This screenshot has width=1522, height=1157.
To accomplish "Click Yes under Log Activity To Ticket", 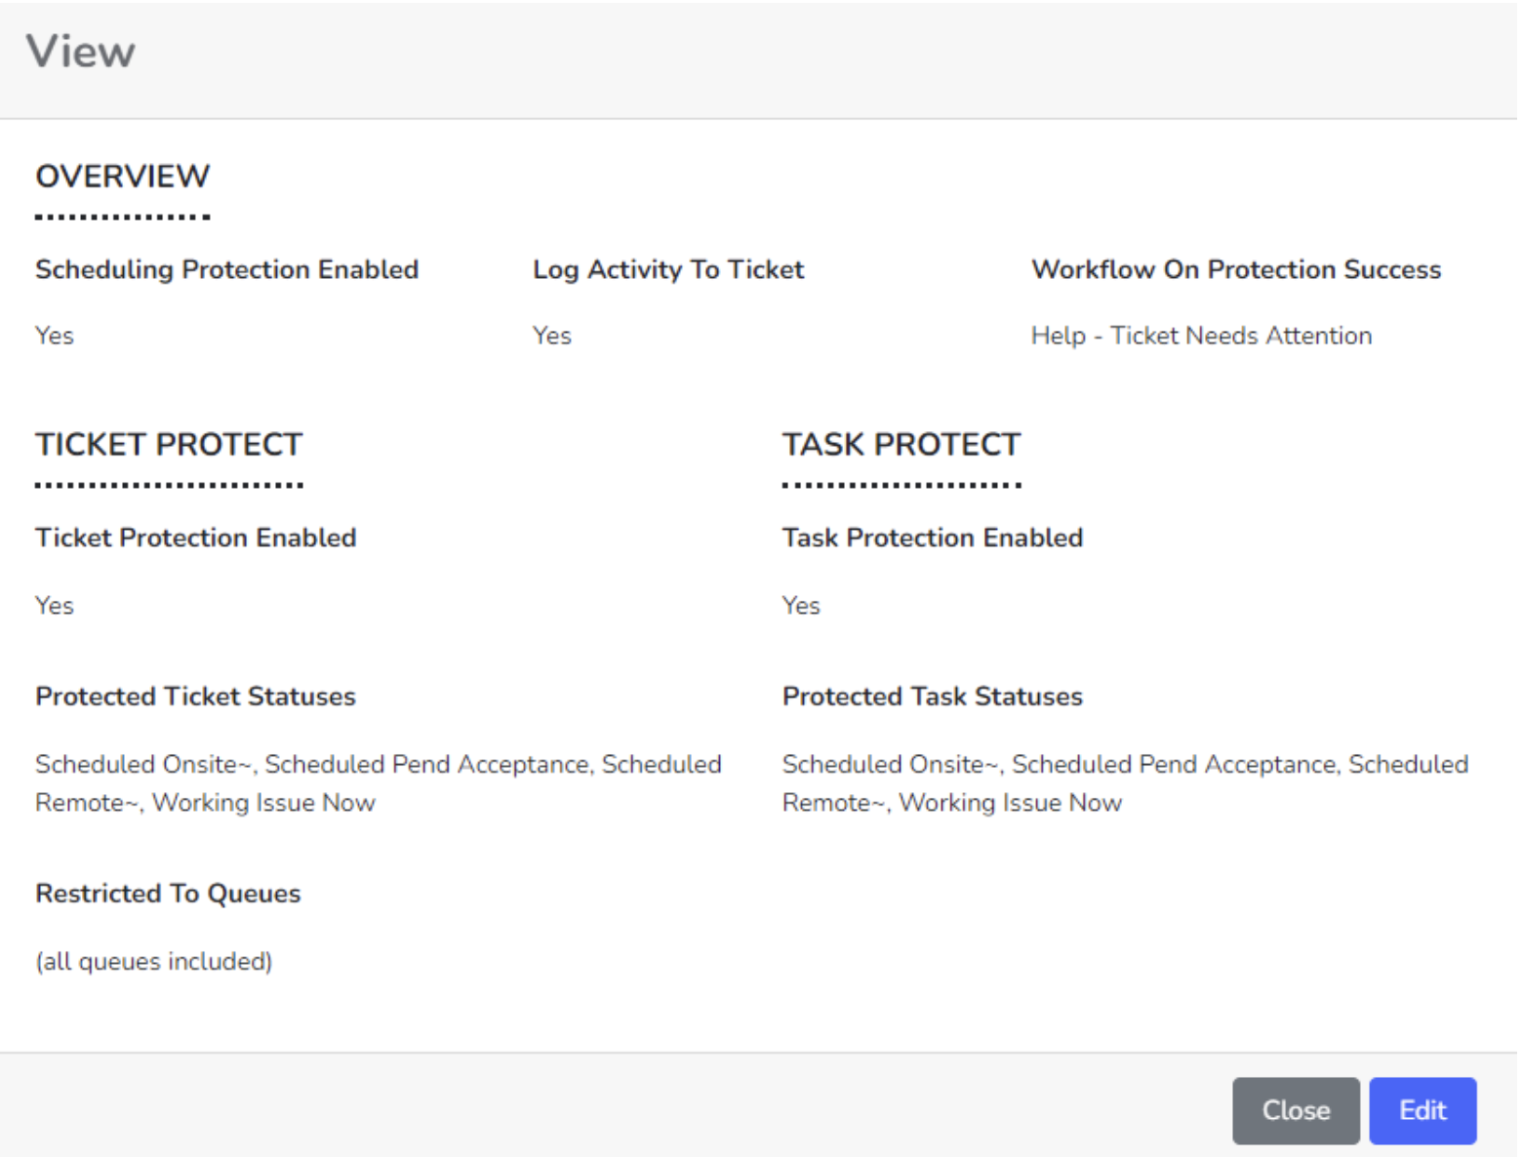I will (x=552, y=336).
